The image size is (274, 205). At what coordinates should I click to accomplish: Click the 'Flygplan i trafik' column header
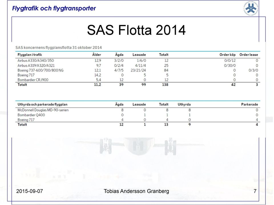(x=30, y=55)
